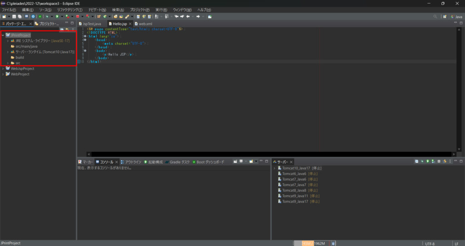465x246 pixels.
Task: Click the heap memory status bar indicator
Action: tap(312, 243)
